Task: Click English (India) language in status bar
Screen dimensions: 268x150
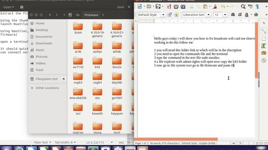Action: (207, 143)
